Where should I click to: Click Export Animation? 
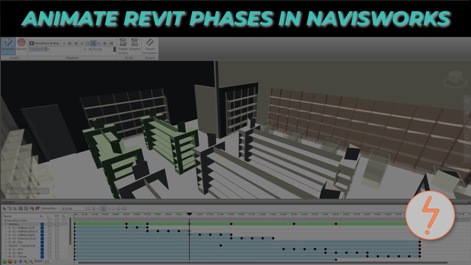coord(150,46)
